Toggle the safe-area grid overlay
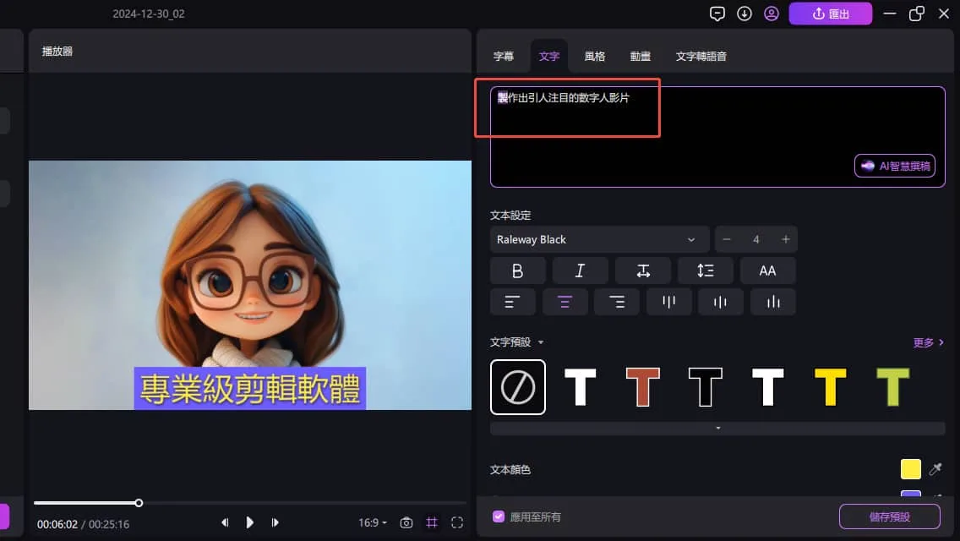 pyautogui.click(x=432, y=522)
